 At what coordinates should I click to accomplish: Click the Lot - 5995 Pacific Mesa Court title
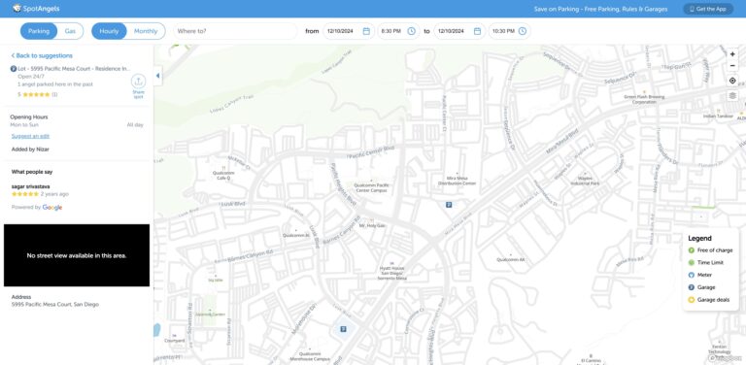point(74,69)
